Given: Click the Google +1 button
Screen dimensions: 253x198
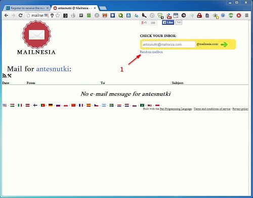Looking at the screenshot, I should (x=144, y=23).
